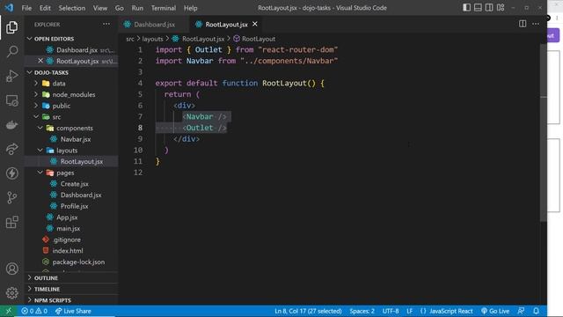
Task: Open the View menu
Action: (x=100, y=8)
